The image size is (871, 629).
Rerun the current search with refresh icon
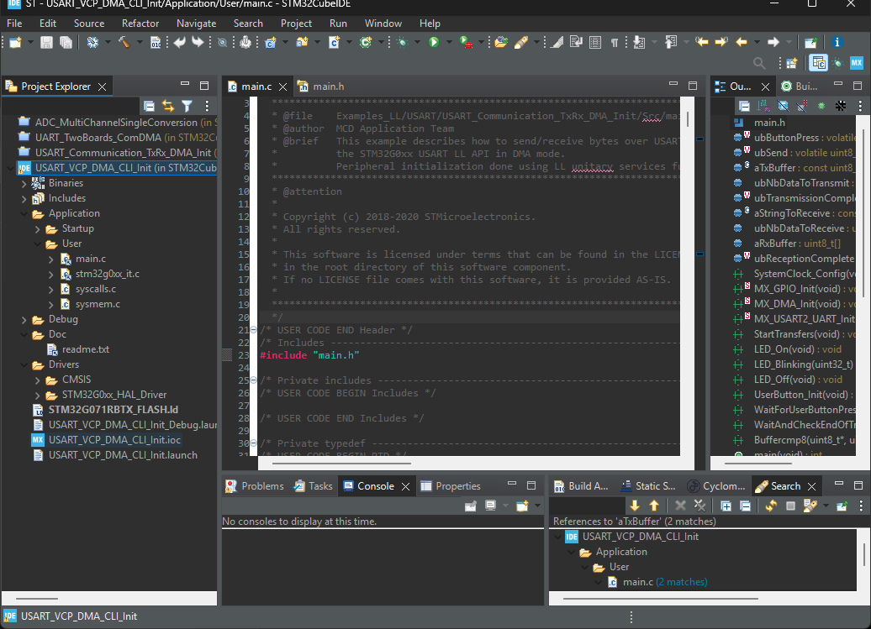click(x=771, y=505)
